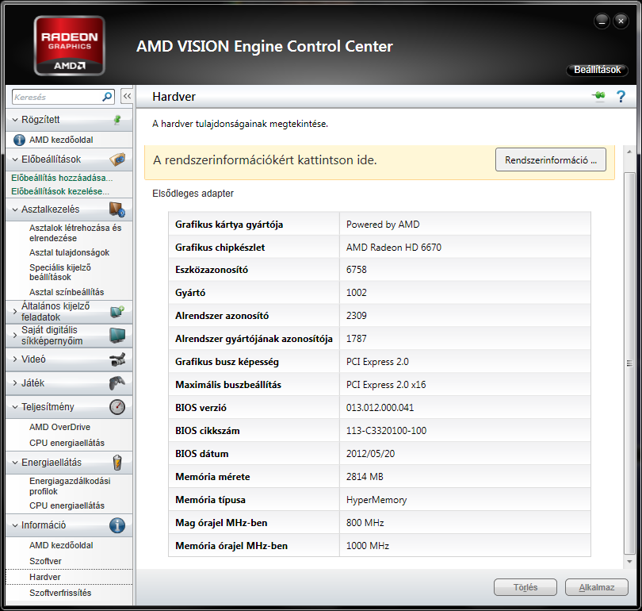Open Asztalok létrehozása és elrendezése

pos(75,232)
